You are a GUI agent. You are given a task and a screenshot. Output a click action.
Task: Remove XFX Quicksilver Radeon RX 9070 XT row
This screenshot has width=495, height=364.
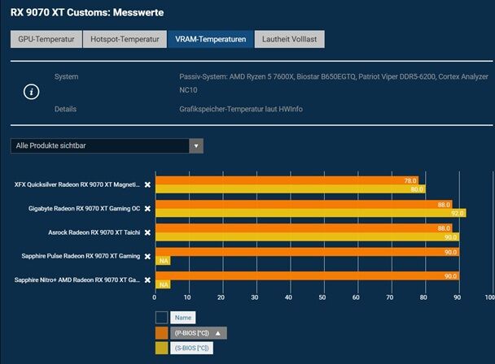(147, 184)
